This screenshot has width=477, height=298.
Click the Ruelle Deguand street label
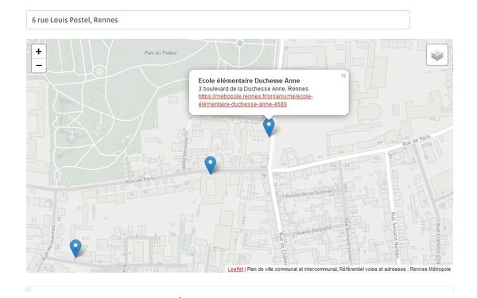[313, 230]
